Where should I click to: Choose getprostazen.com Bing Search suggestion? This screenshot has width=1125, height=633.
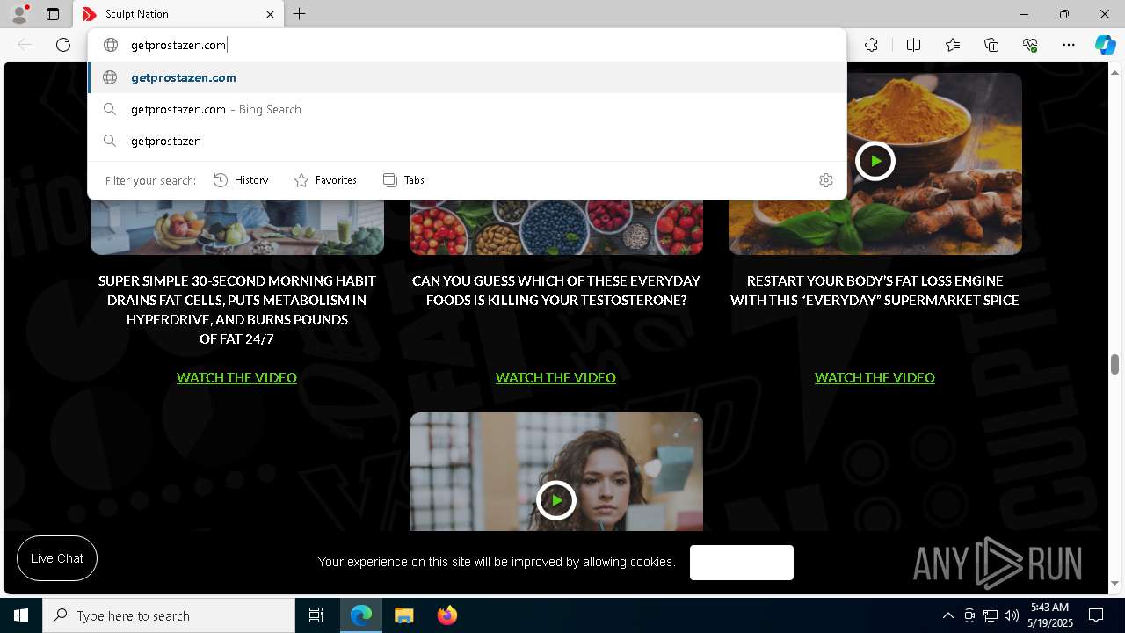467,109
